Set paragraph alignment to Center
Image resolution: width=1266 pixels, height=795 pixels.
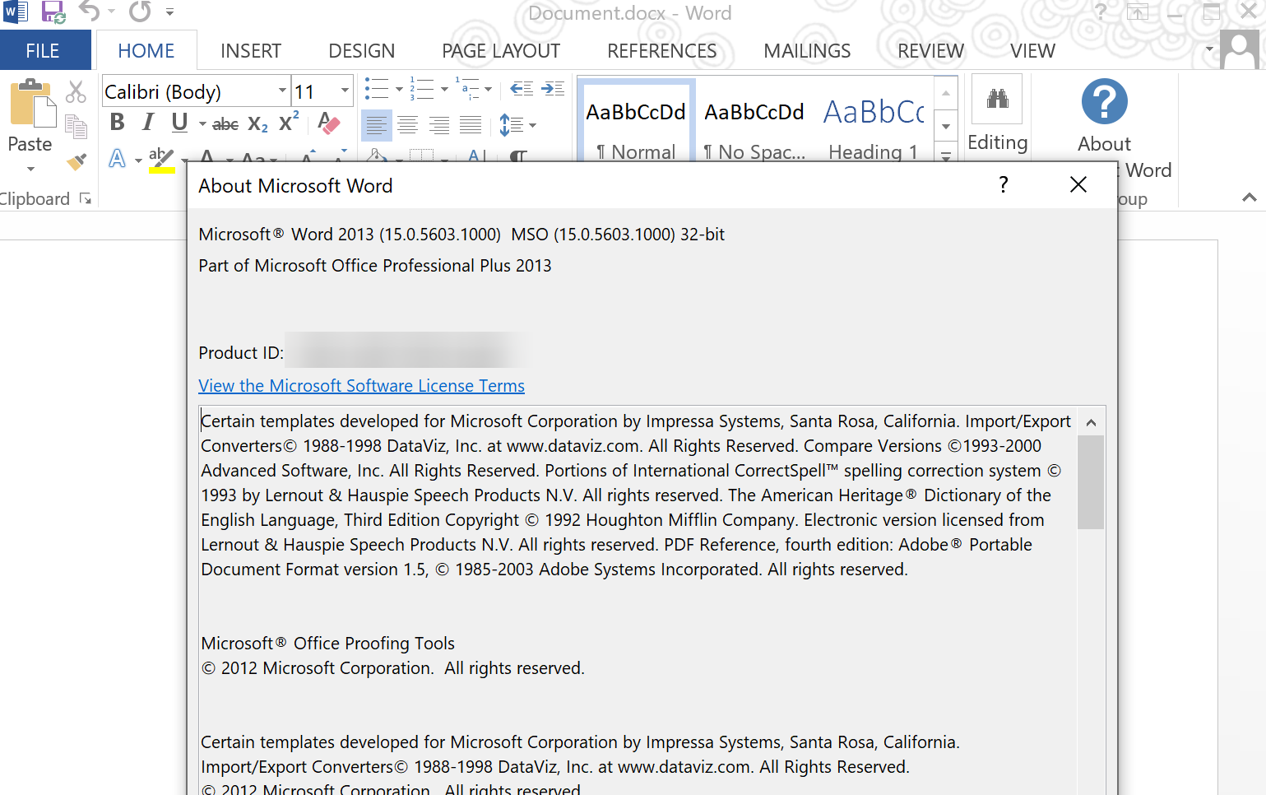click(407, 125)
